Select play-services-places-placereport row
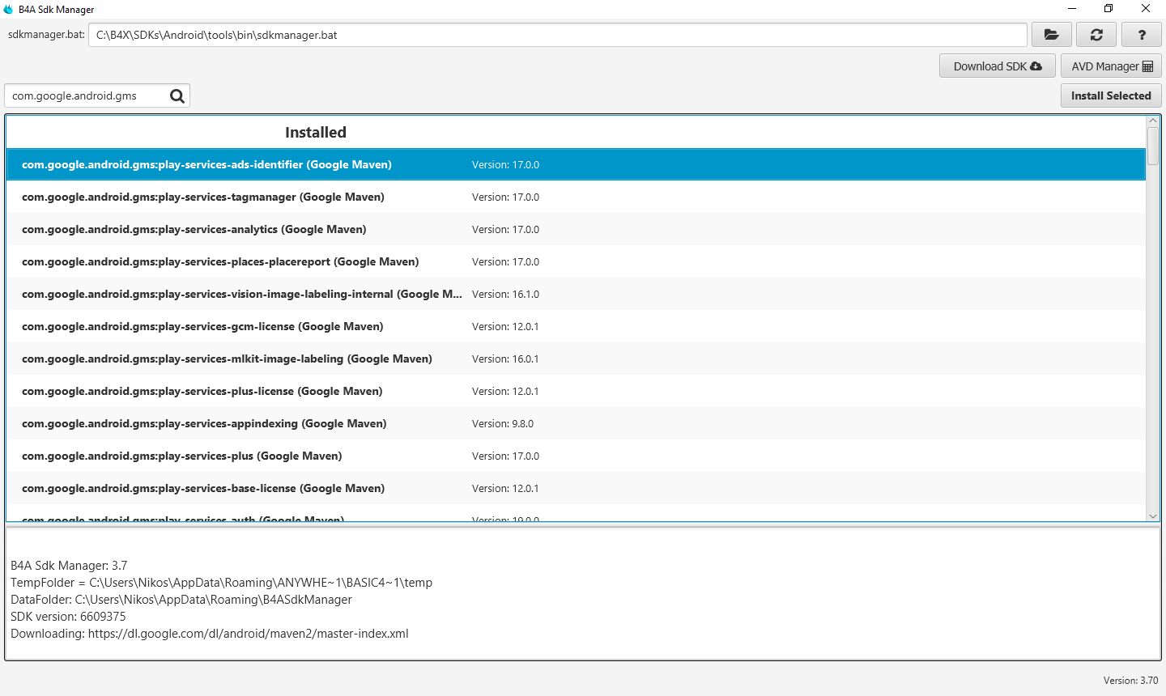The height and width of the screenshot is (696, 1166). [x=576, y=261]
